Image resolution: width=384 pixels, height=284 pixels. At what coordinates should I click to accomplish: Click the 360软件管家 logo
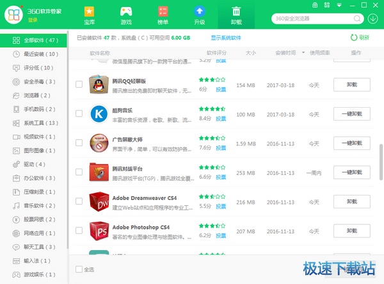pos(13,15)
